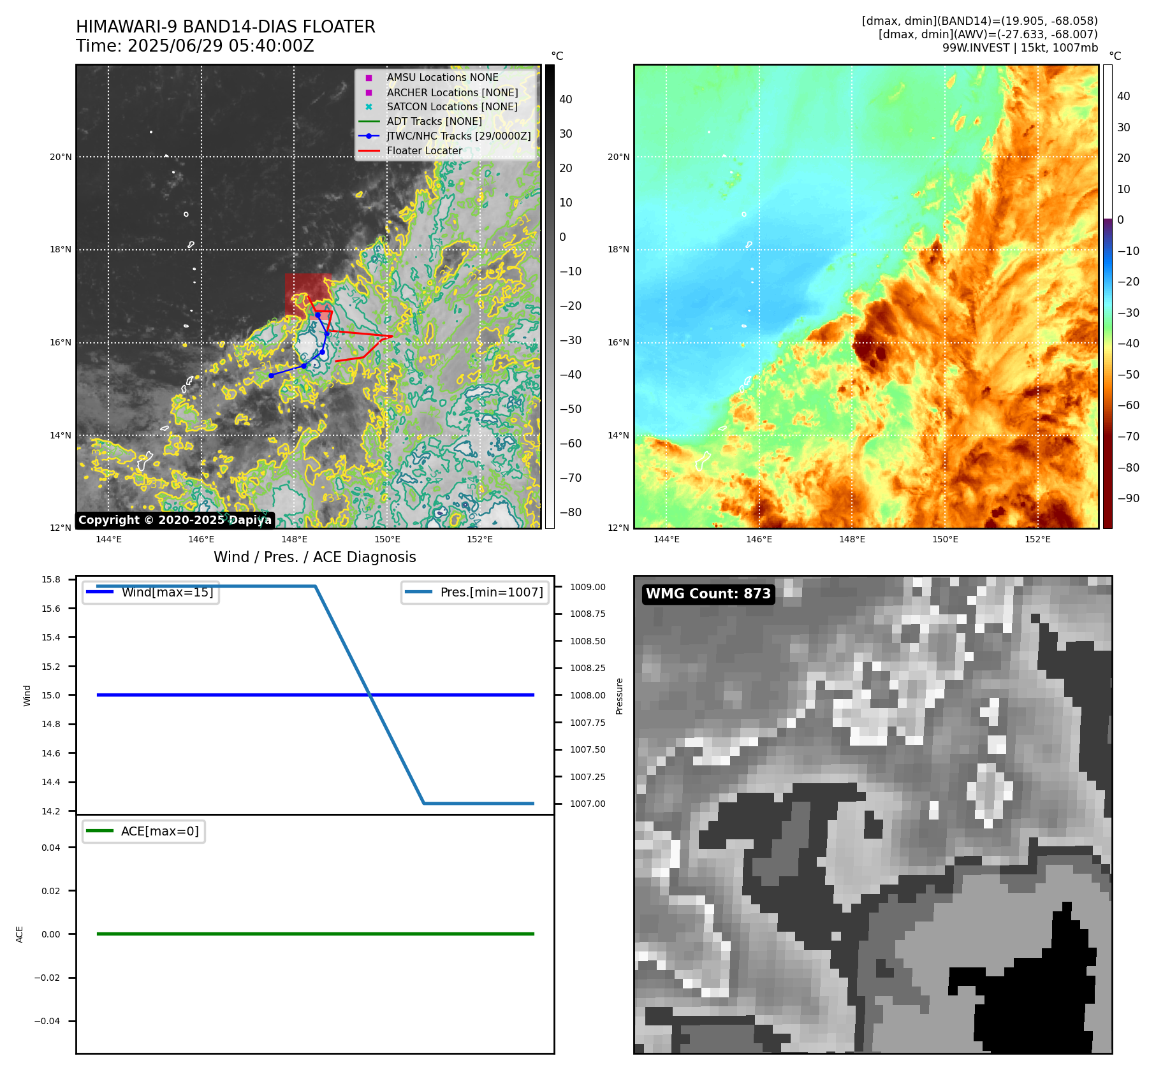This screenshot has width=1156, height=1077.
Task: Click the 0 tick on the rainbow colorbar
Action: click(x=1121, y=220)
